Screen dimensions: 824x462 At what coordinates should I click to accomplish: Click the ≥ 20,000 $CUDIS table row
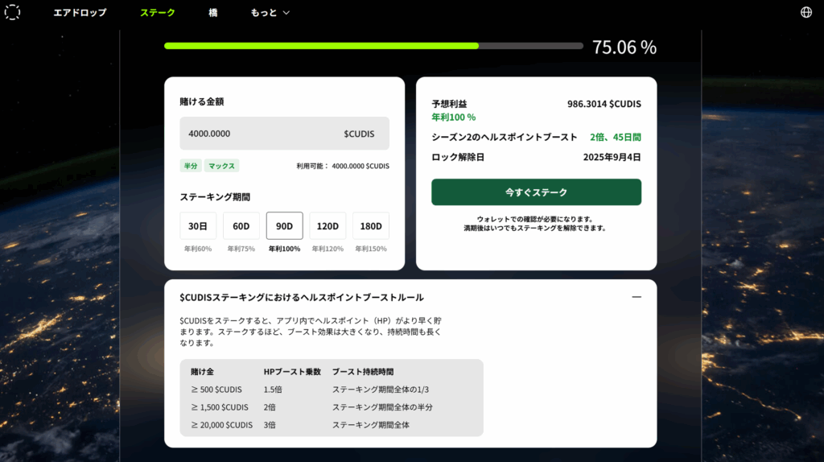tap(332, 425)
